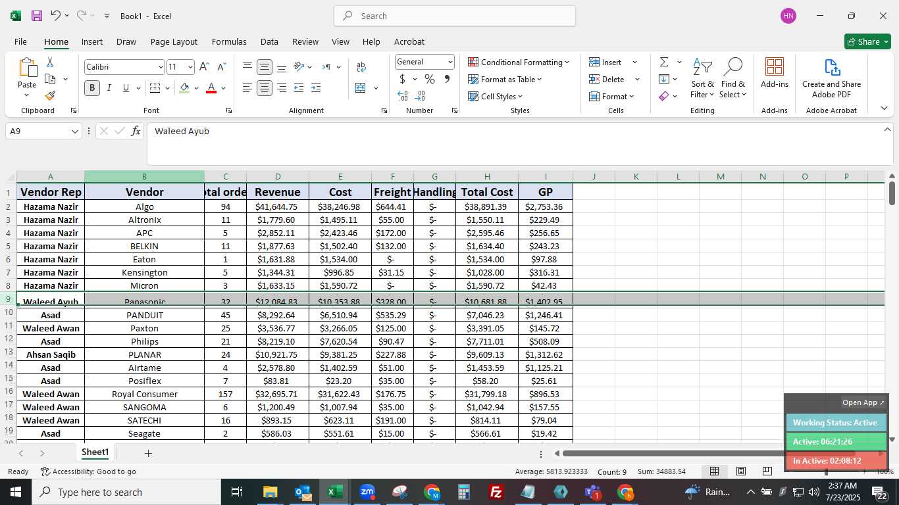Click the Search box in title bar
This screenshot has height=505, width=899.
(x=455, y=16)
